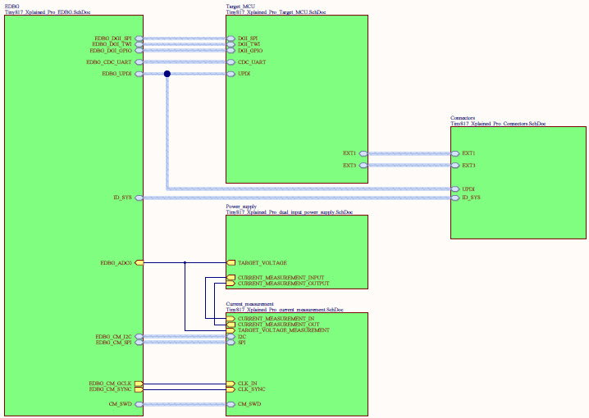Screen dimensions: 589x418
Task: Click the Current_measurement sheet designator label
Action: 250,304
